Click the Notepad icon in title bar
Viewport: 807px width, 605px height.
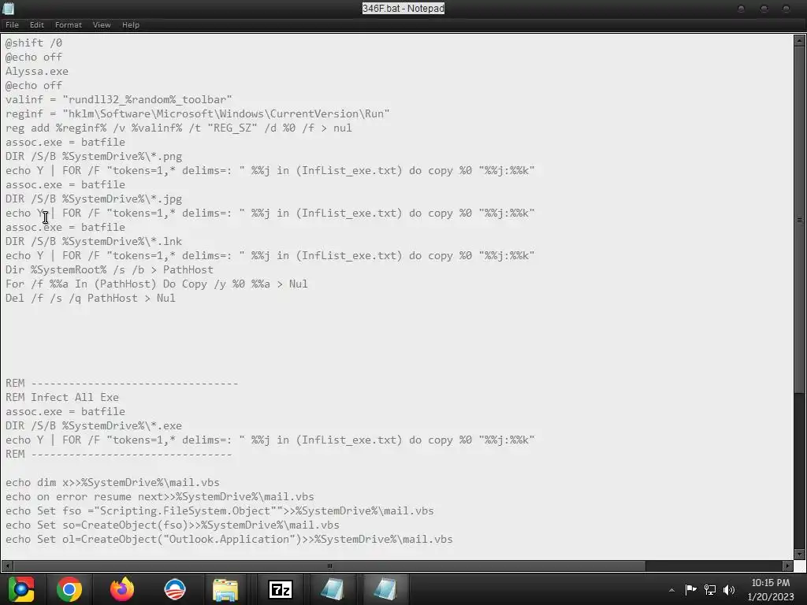8,8
